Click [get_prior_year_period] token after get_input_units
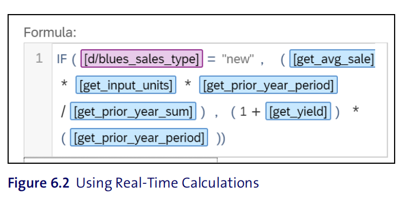This screenshot has width=406, height=200. click(268, 85)
